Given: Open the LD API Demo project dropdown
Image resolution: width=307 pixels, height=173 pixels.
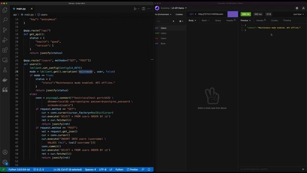Looking at the screenshot, I should coord(179,8).
